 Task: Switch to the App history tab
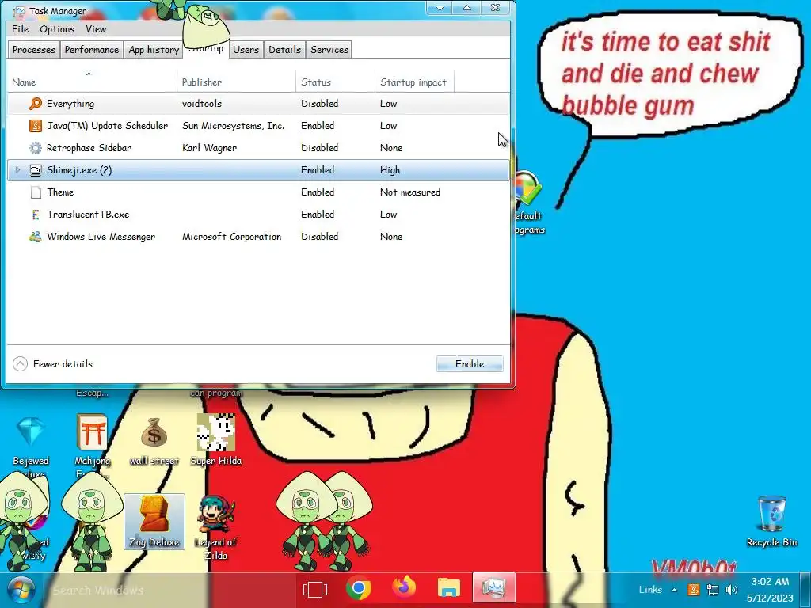[x=154, y=50]
